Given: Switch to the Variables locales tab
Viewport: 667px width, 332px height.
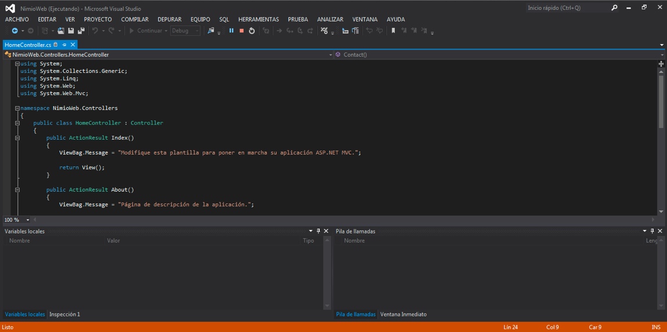Looking at the screenshot, I should point(25,315).
